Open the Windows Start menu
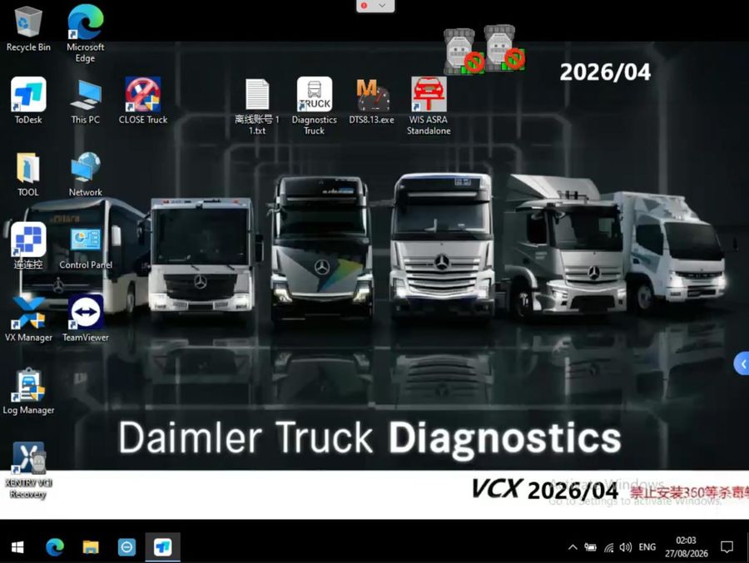The width and height of the screenshot is (749, 563). [x=17, y=547]
